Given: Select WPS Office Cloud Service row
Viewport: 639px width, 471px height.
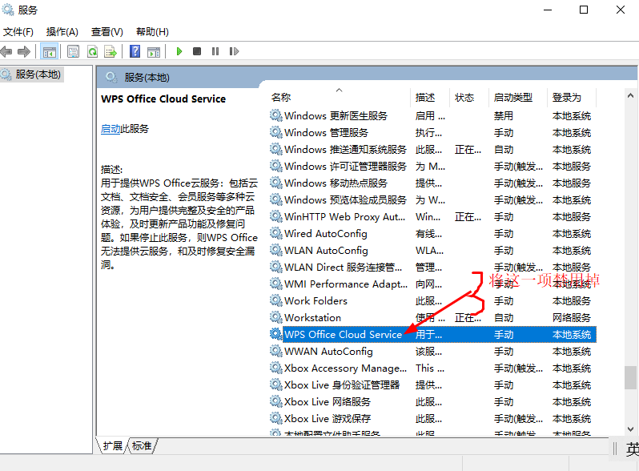Looking at the screenshot, I should click(432, 334).
